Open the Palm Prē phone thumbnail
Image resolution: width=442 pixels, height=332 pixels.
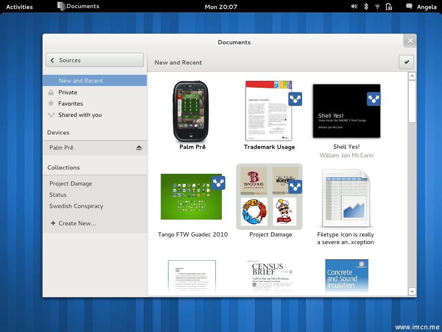pos(190,111)
